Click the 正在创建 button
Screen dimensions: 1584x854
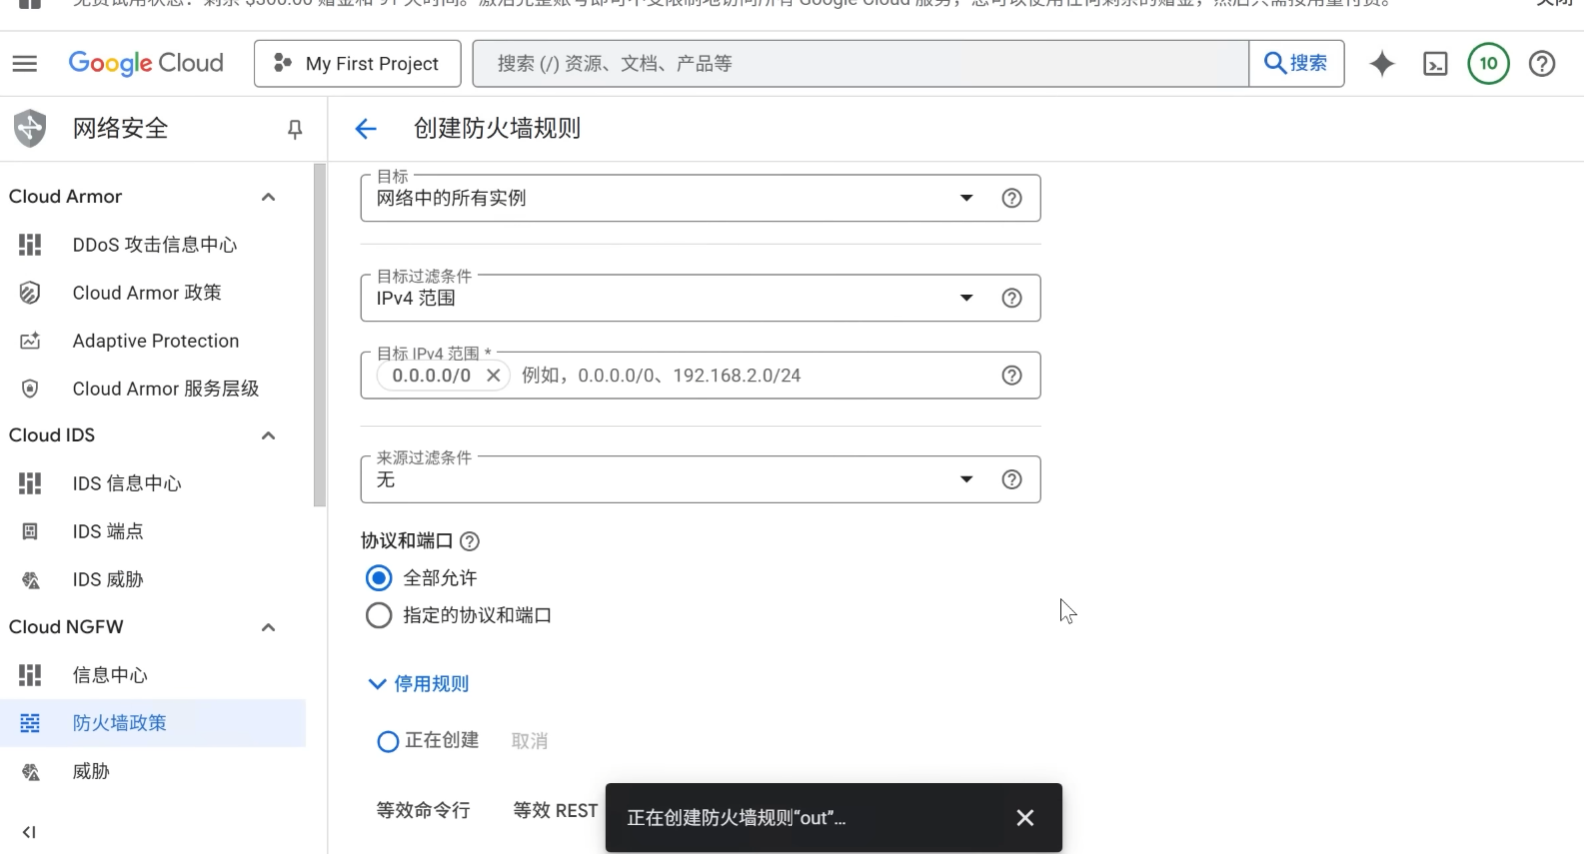[428, 741]
